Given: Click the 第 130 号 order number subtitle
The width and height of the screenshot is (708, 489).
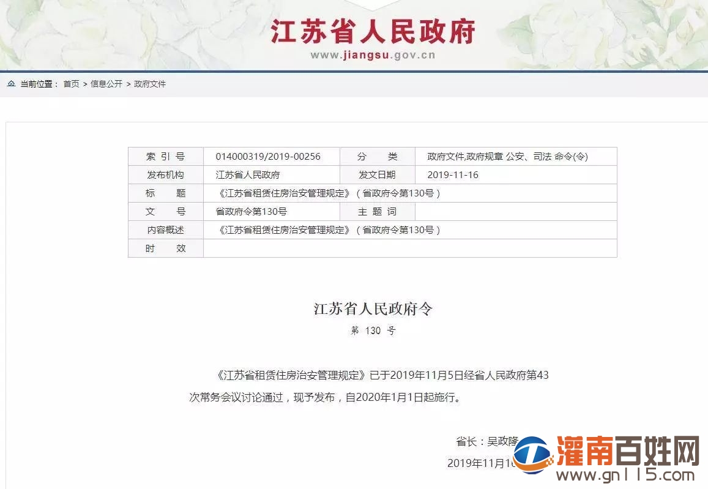Looking at the screenshot, I should click(373, 331).
